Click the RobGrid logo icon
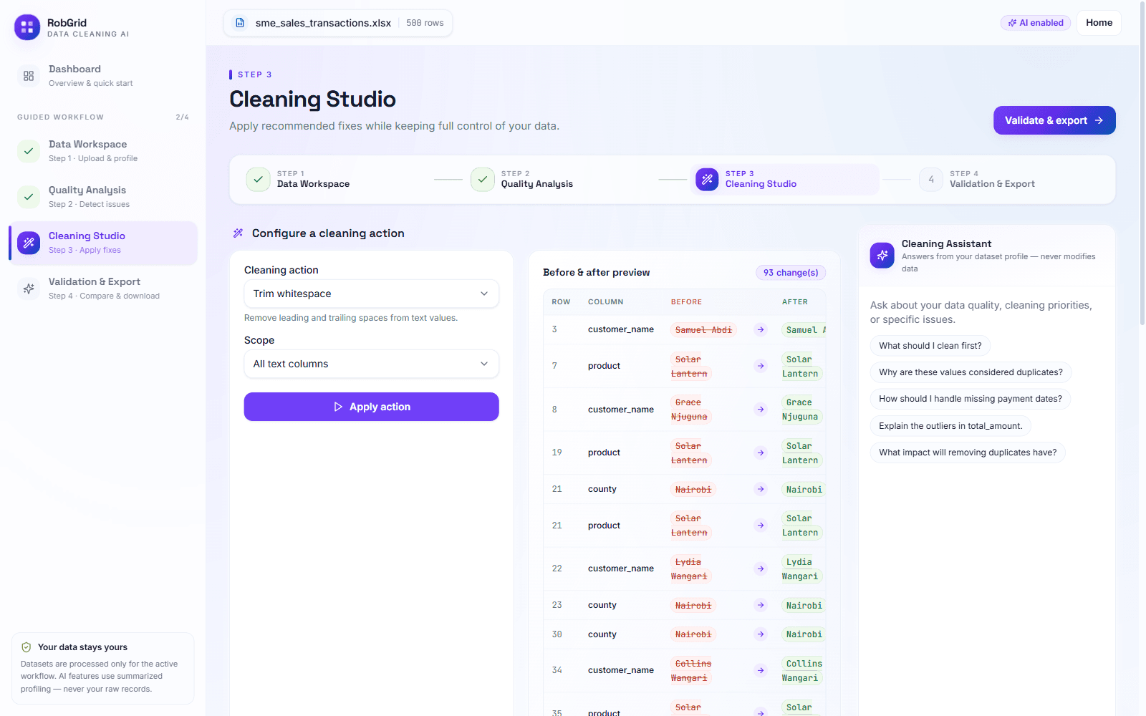 tap(27, 27)
